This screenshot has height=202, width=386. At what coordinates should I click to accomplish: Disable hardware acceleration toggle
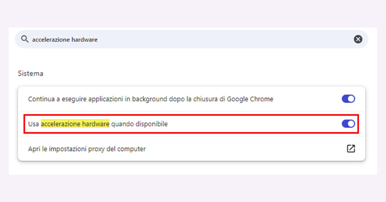(348, 124)
